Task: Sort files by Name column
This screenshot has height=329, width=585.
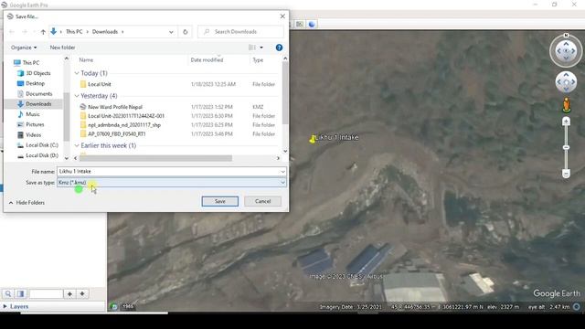Action: click(86, 59)
